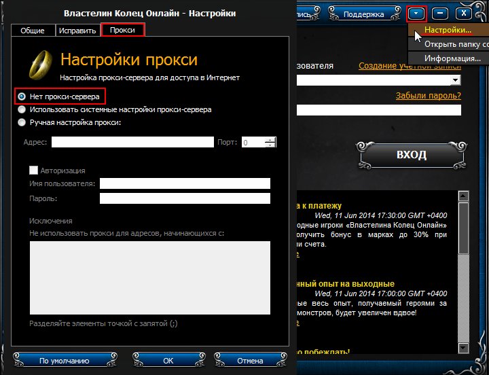Screen dimensions: 489x375
Task: Increase the port with up stepper arrow
Action: (270, 140)
